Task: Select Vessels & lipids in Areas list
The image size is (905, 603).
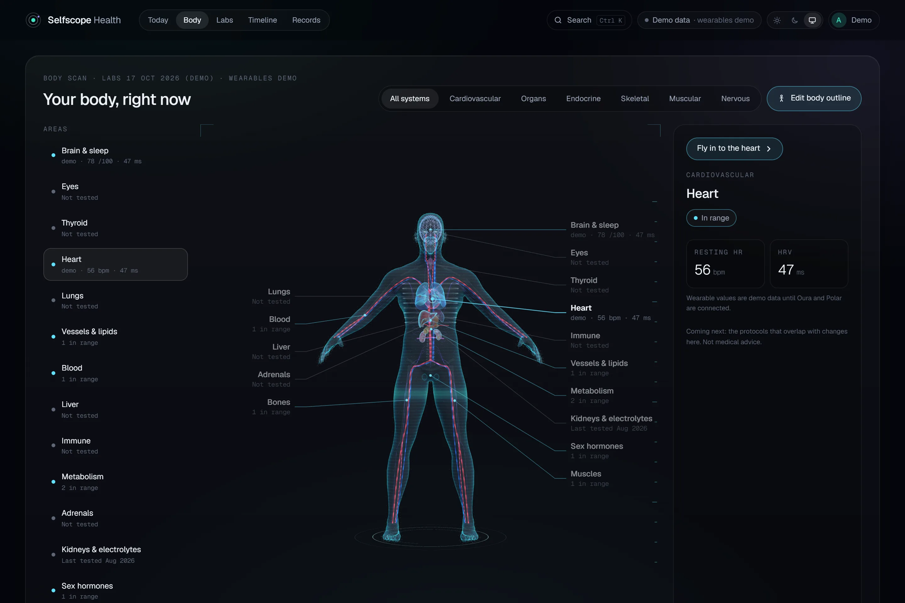Action: coord(115,336)
